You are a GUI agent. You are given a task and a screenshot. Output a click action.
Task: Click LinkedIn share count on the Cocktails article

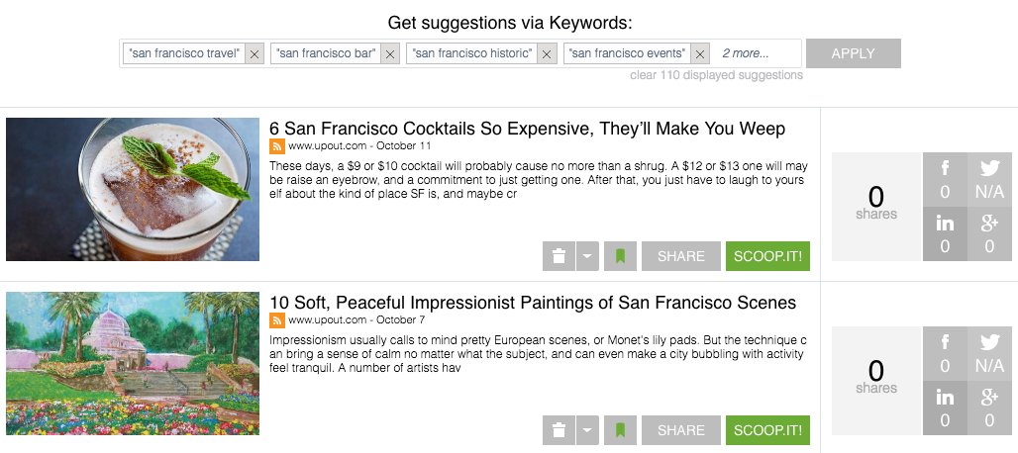(945, 234)
